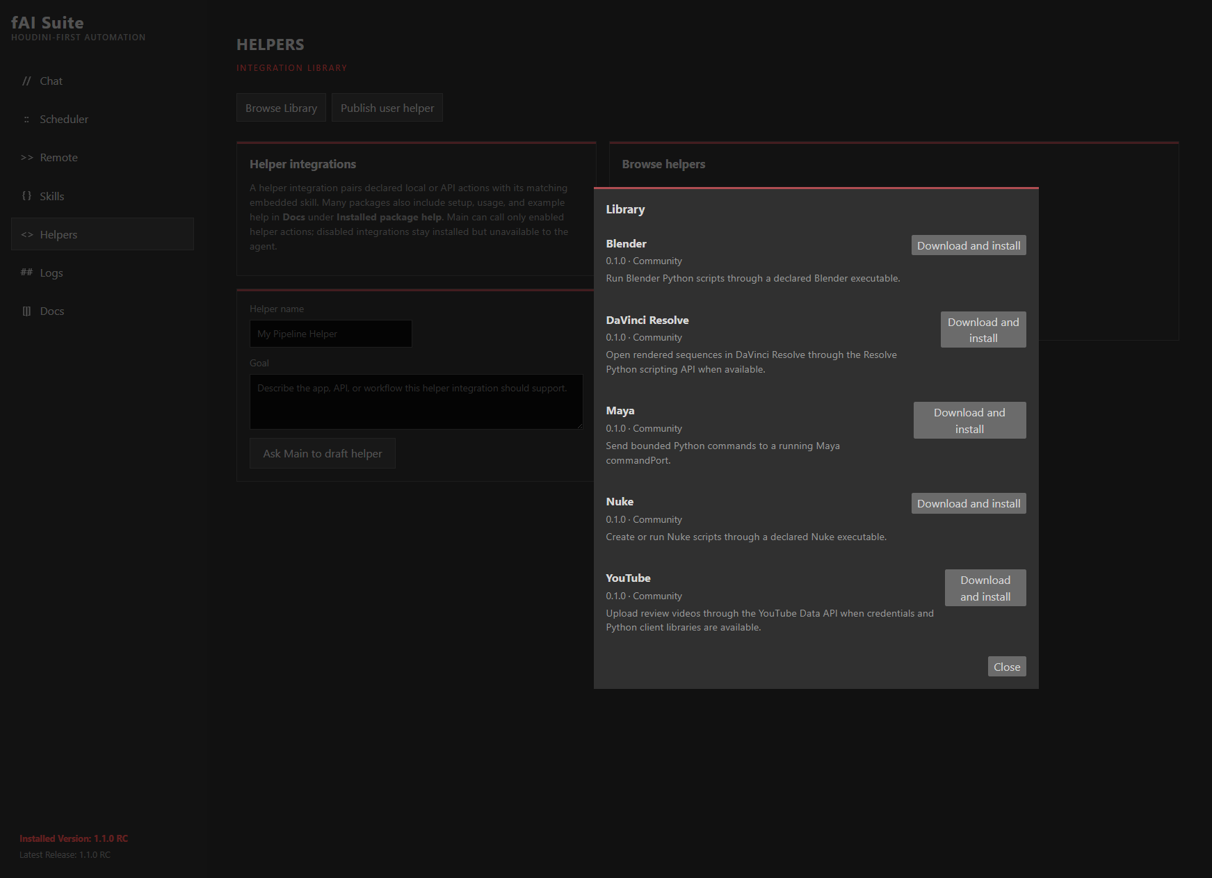The image size is (1212, 878).
Task: Download and install the Nuke helper
Action: [969, 503]
